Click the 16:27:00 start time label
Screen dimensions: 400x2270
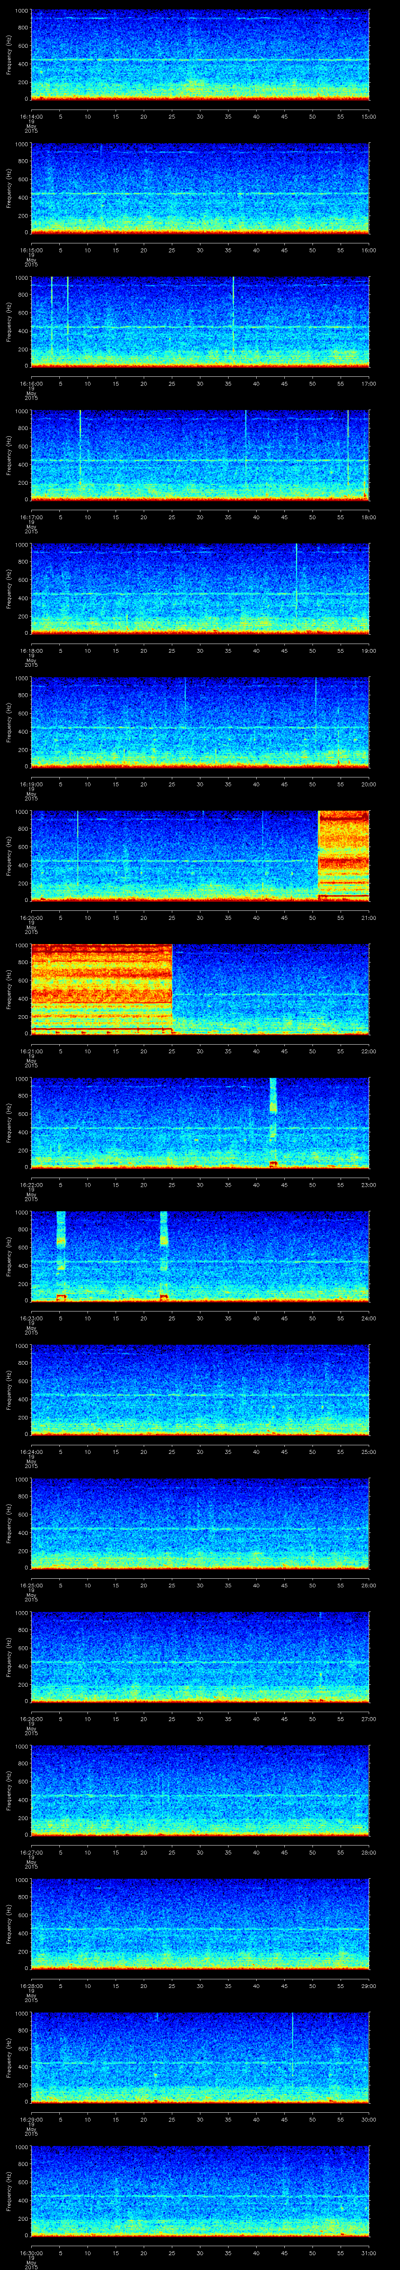coord(31,1852)
